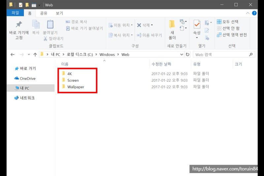Click Paste shortcut (바로 가기 붙여넣기)

click(84, 28)
